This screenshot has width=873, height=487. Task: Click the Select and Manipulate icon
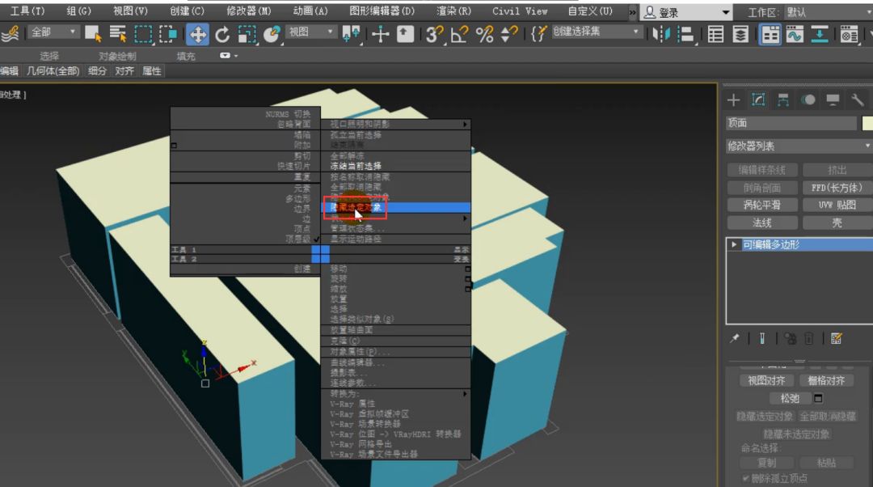click(380, 35)
